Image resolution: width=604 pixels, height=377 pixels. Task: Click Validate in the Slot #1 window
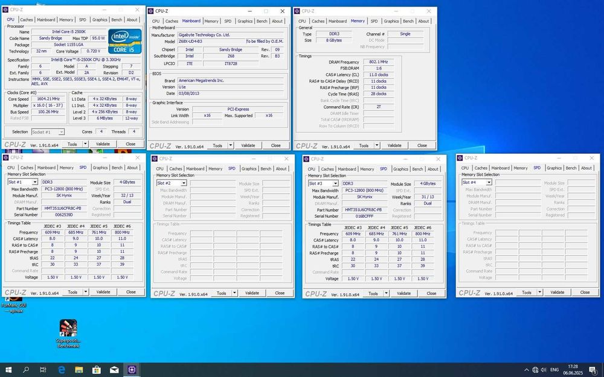(103, 292)
